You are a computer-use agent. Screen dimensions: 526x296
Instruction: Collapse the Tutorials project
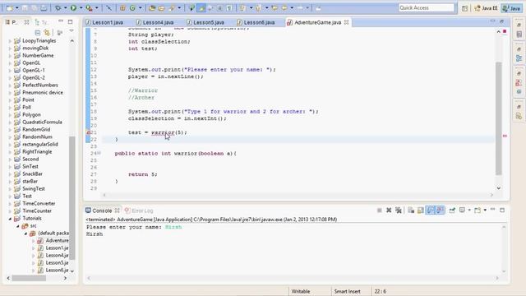[10, 219]
